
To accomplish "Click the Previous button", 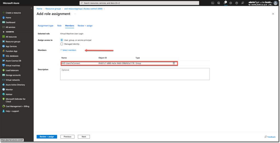I will (68, 136).
